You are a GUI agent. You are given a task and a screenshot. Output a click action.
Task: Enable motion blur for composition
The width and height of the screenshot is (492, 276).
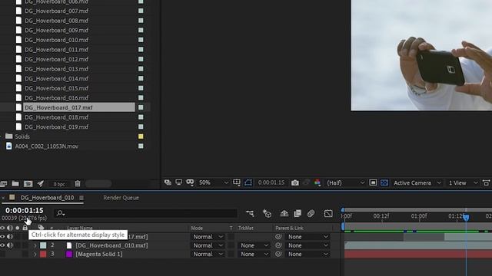point(311,213)
